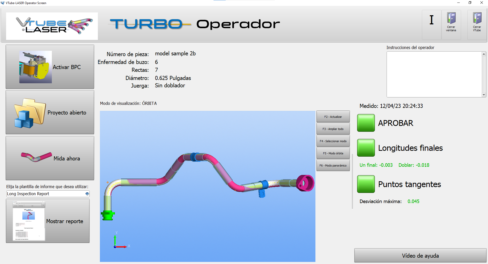Open the Vídeo de ayuda help video
This screenshot has width=488, height=264.
[x=420, y=255]
